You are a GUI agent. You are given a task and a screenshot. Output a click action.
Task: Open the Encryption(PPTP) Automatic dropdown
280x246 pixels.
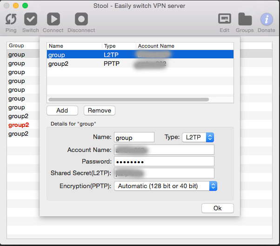tap(166, 186)
